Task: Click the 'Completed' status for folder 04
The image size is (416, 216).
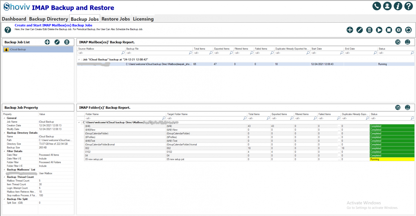Action: coord(392,156)
